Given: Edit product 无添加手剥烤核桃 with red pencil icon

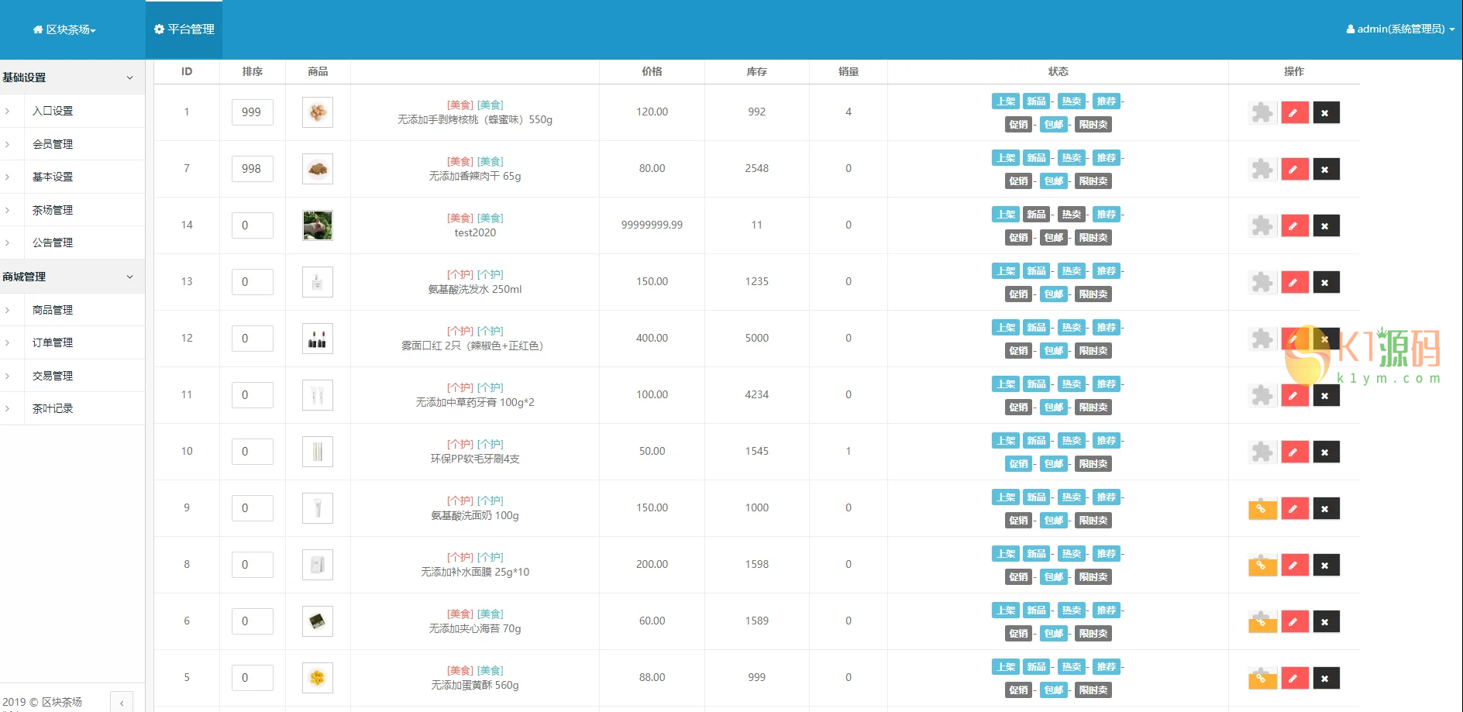Looking at the screenshot, I should (x=1294, y=112).
